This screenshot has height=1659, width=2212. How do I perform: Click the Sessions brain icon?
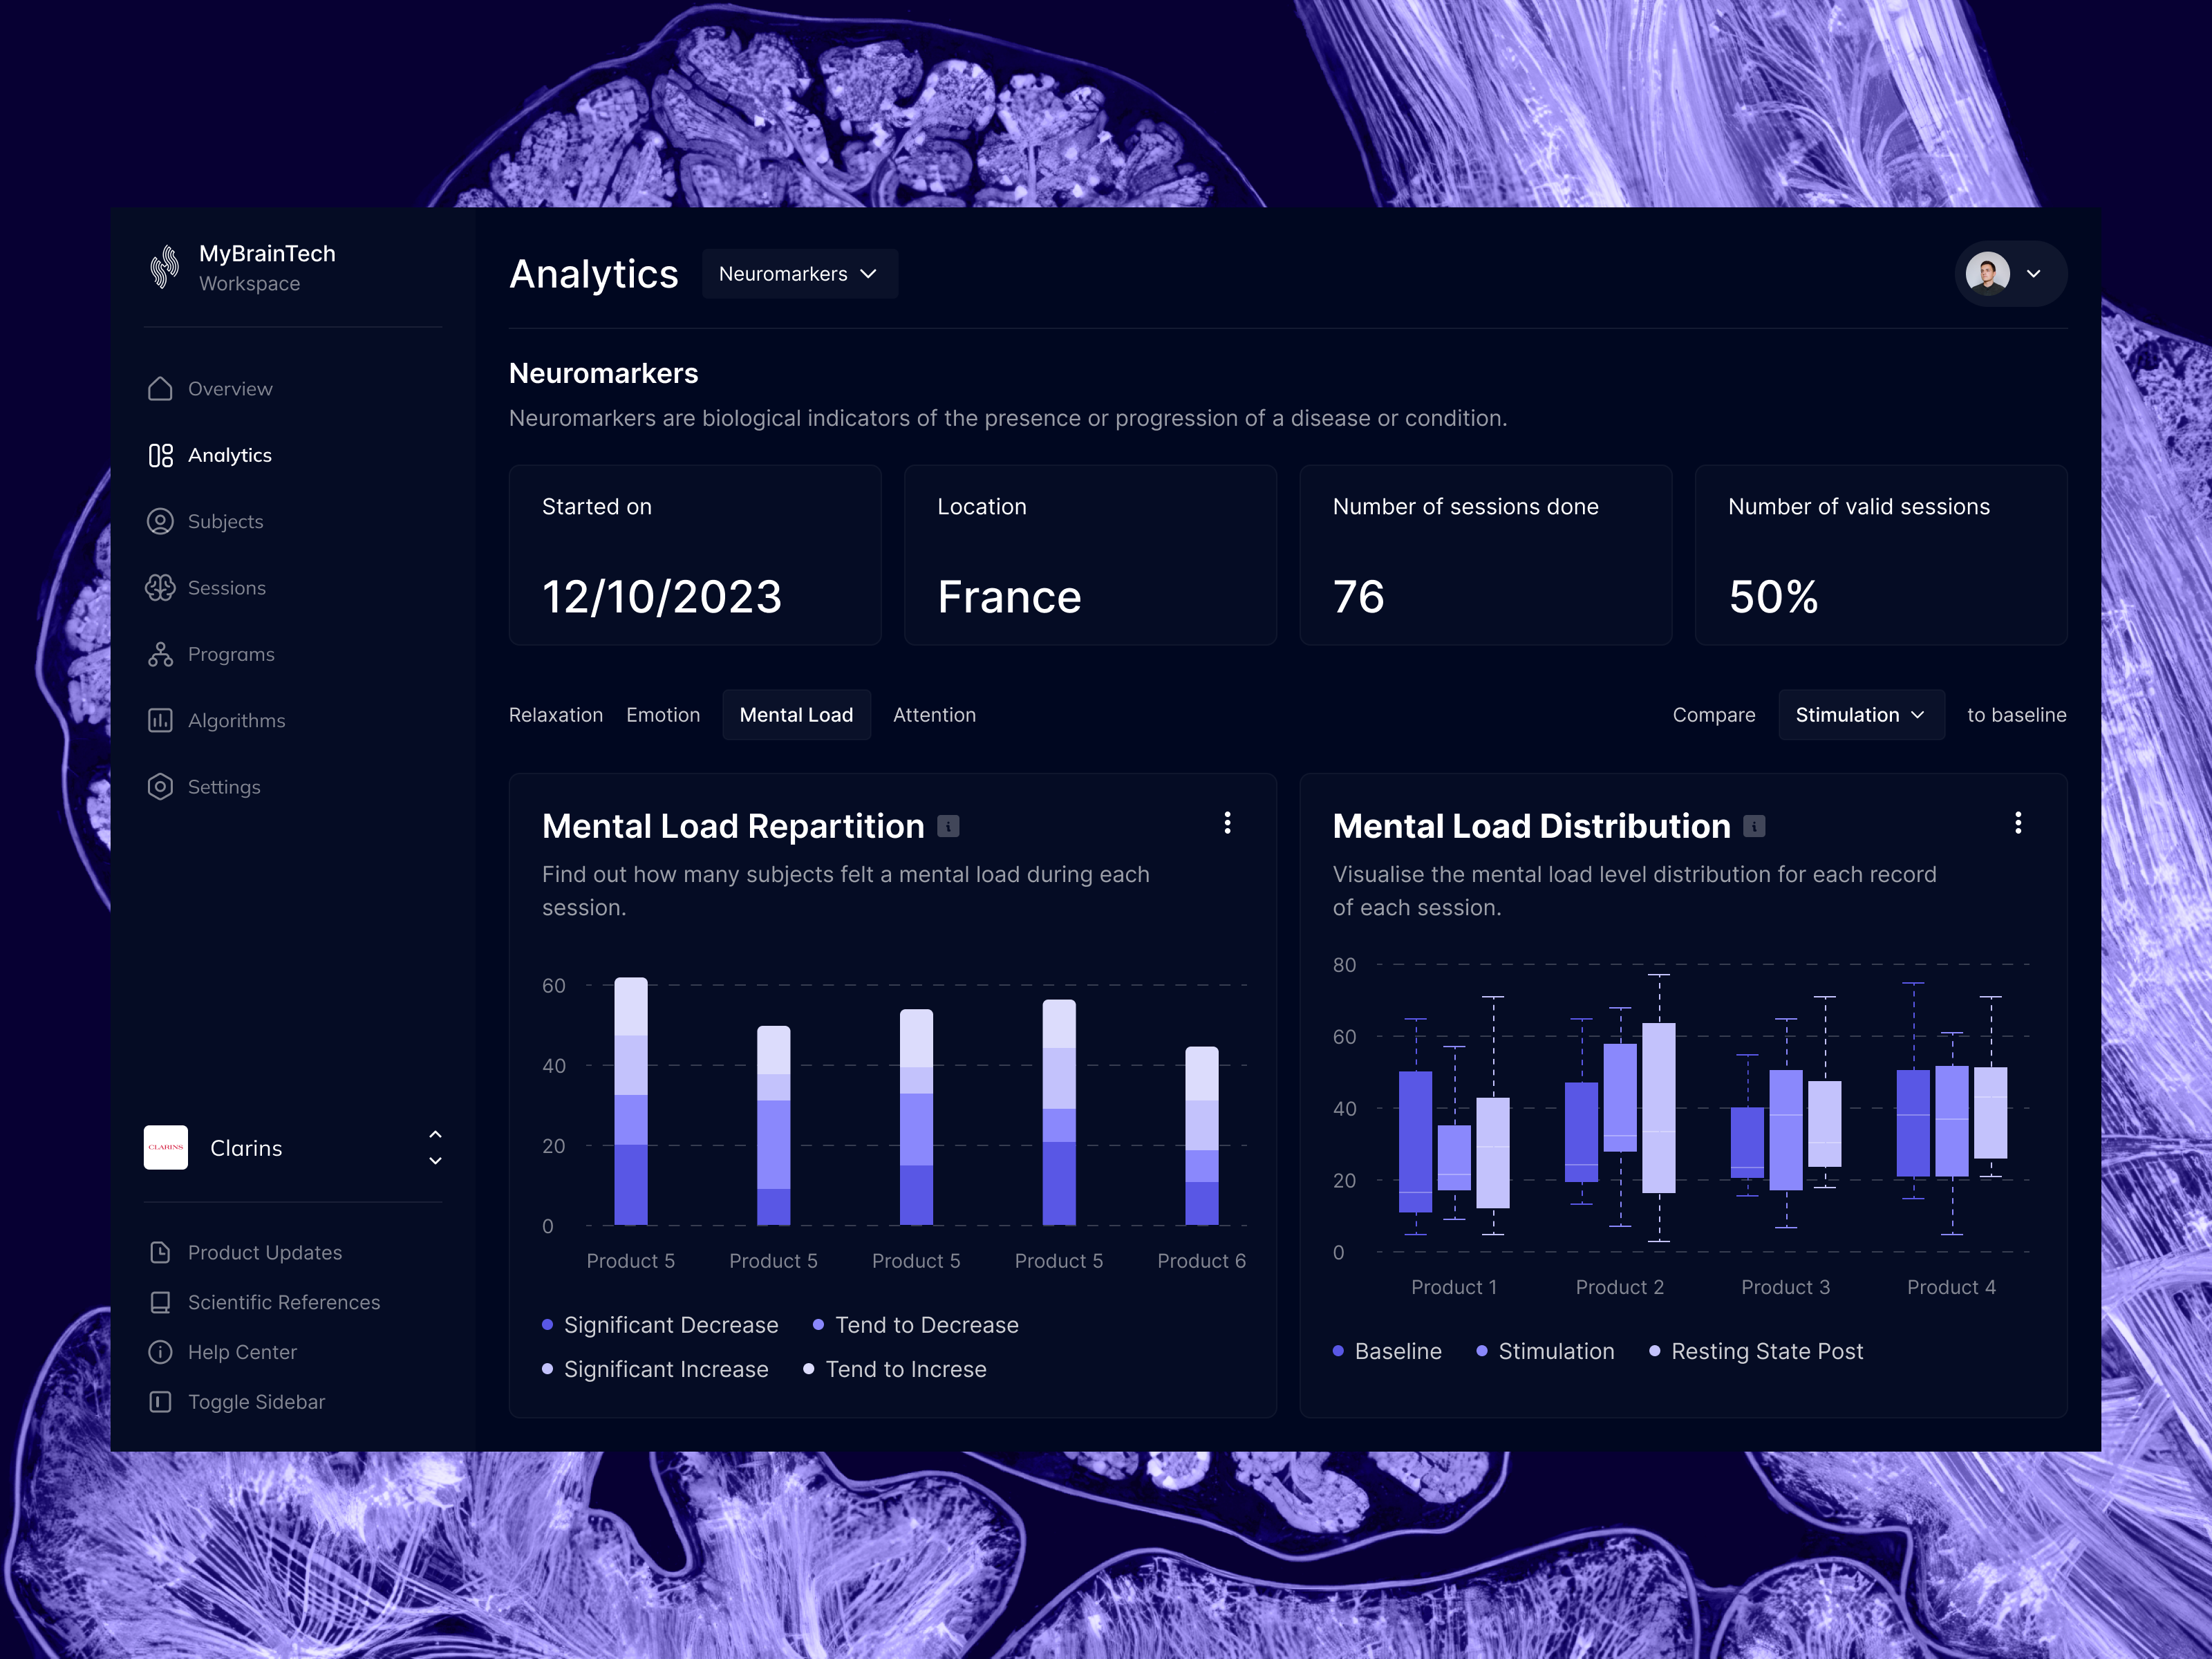(161, 588)
